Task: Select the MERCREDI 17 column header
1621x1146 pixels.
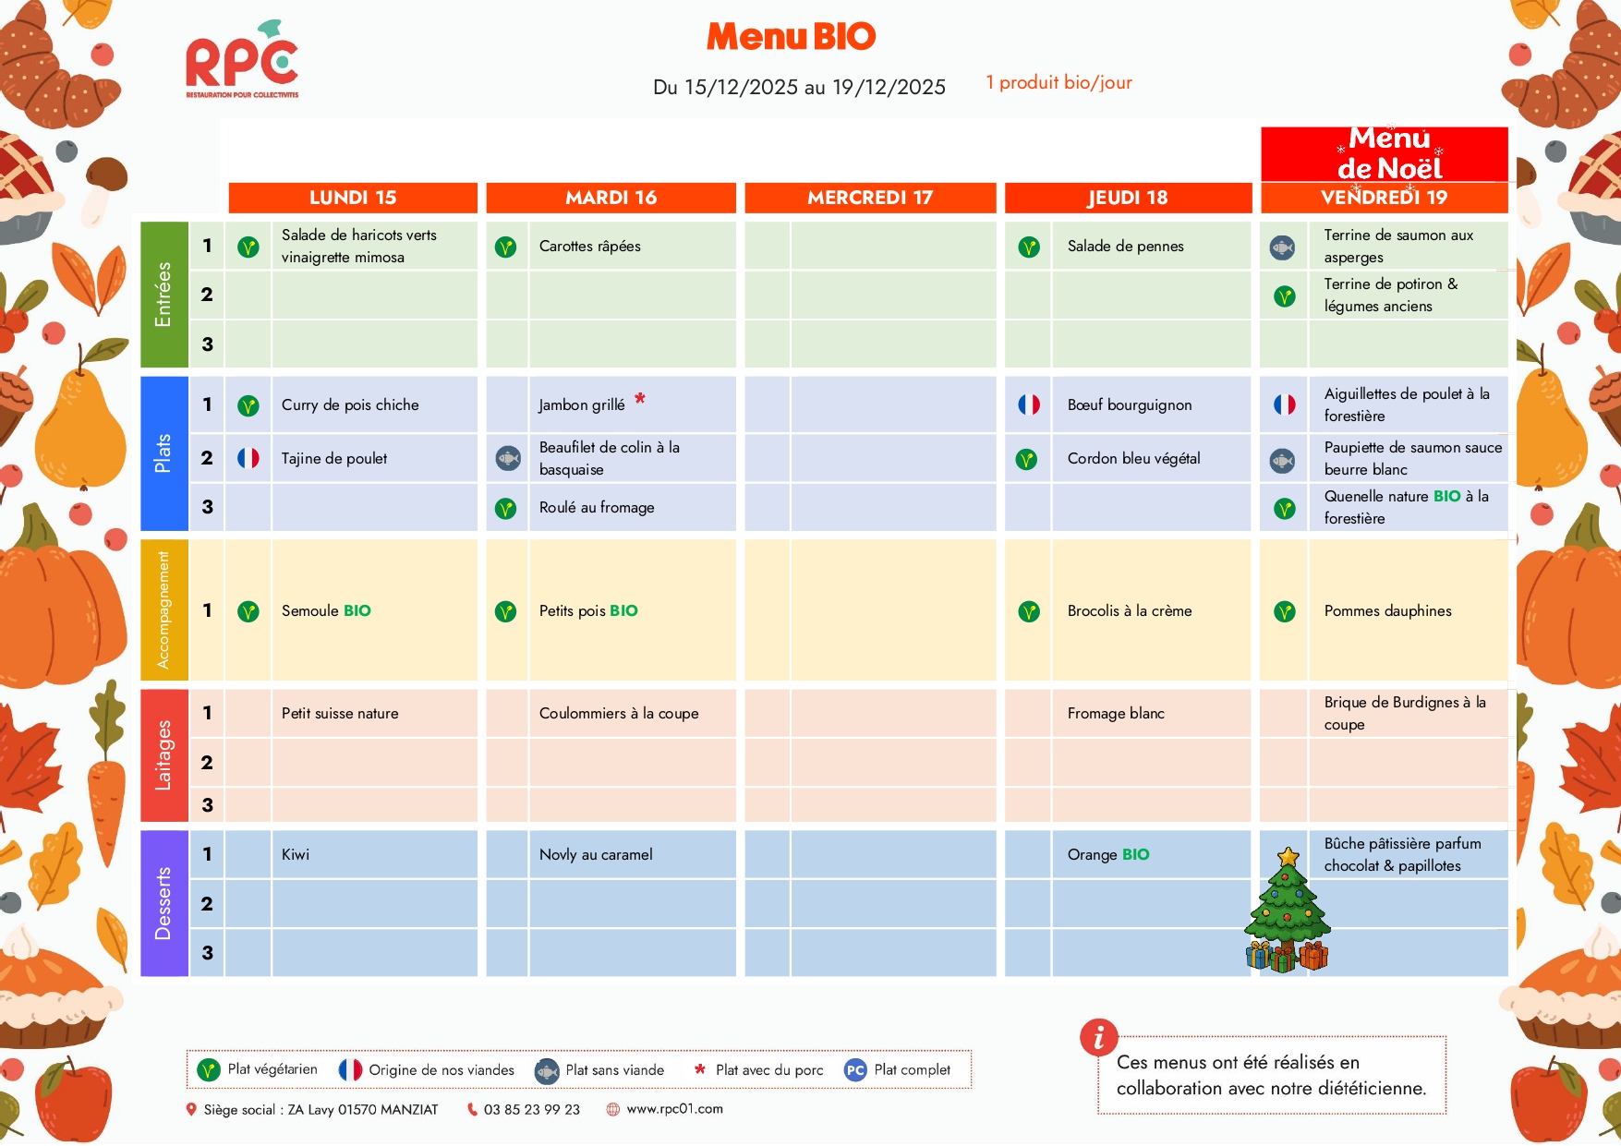Action: click(x=869, y=198)
